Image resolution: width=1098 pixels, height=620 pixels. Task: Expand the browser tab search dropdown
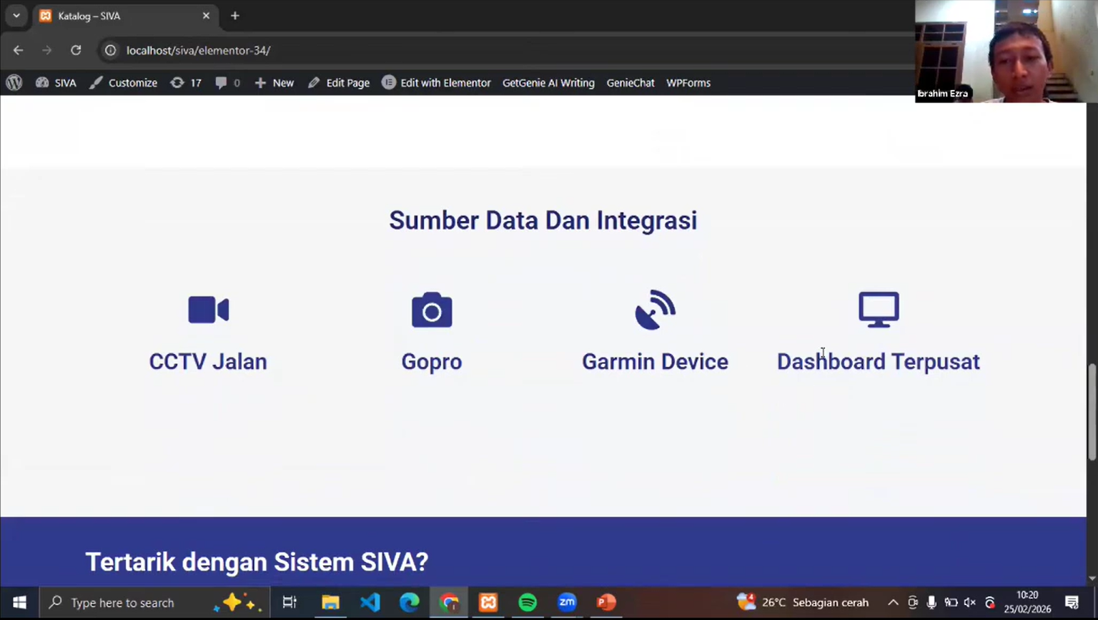tap(16, 16)
